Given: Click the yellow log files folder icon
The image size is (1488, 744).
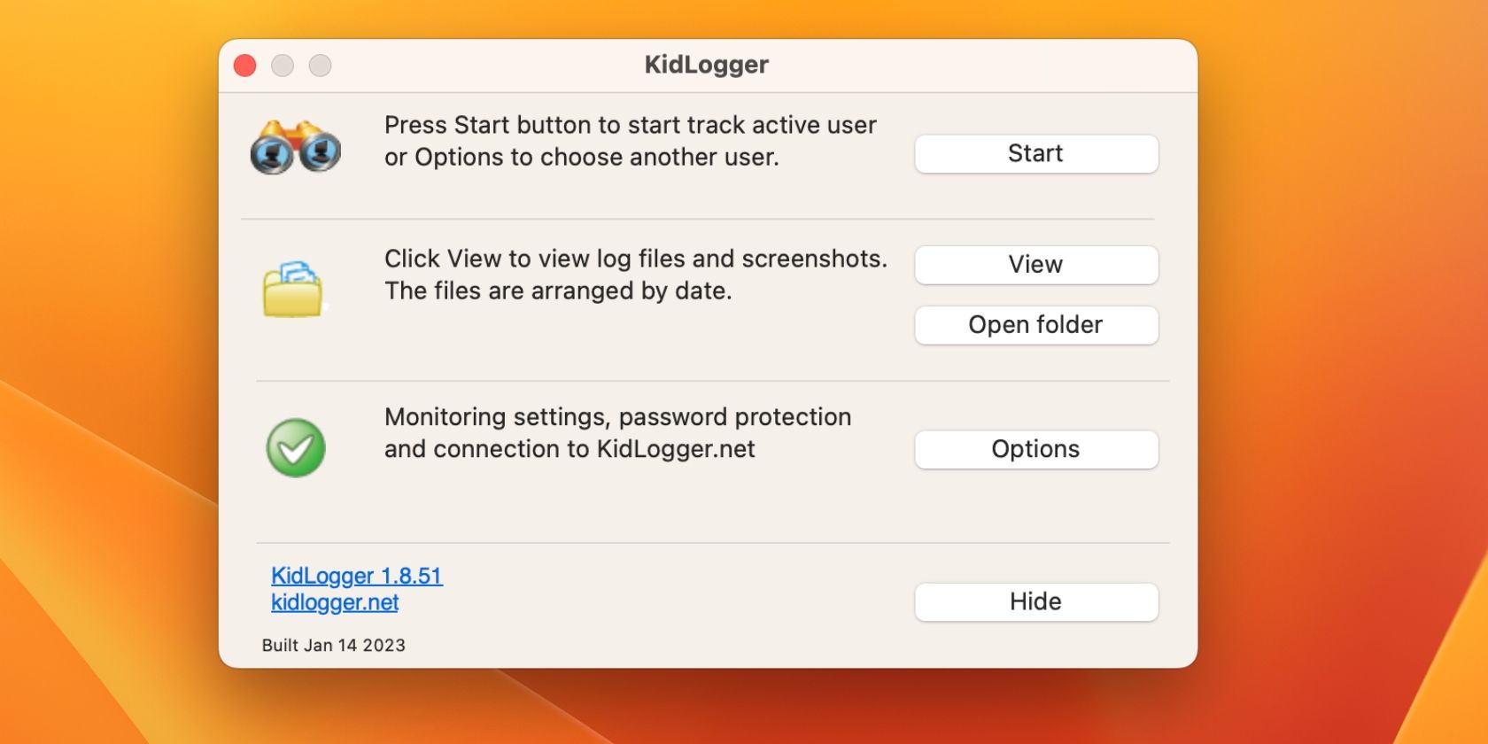Looking at the screenshot, I should (293, 289).
